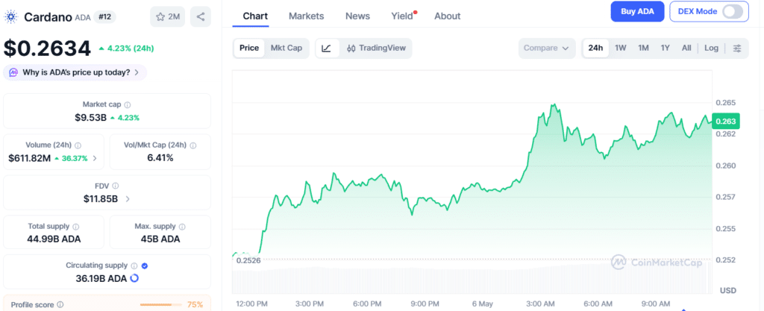Image resolution: width=764 pixels, height=311 pixels.
Task: Click the Buy ADA button
Action: [637, 11]
